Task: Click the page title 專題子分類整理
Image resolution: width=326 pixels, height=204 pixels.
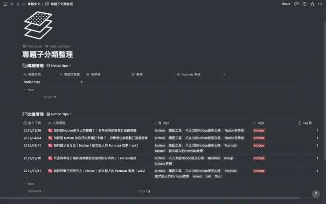Action: pos(48,55)
